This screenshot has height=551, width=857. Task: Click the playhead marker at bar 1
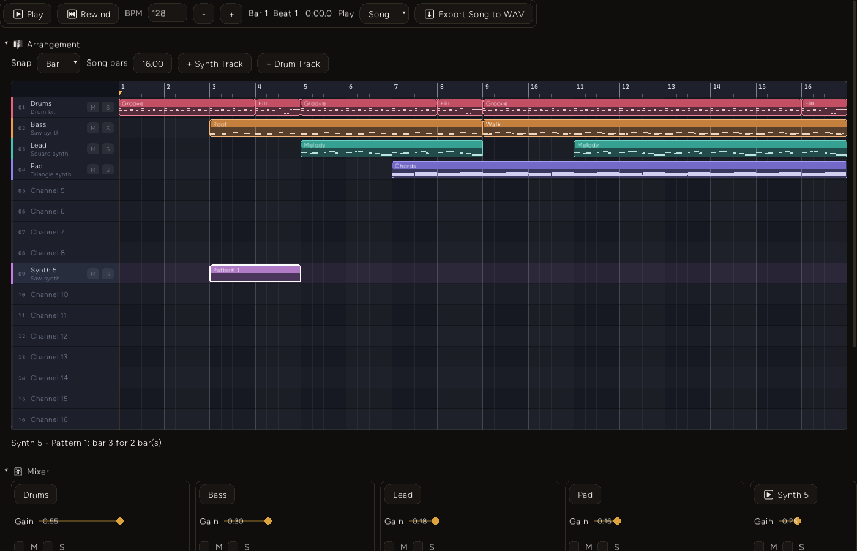coord(120,93)
